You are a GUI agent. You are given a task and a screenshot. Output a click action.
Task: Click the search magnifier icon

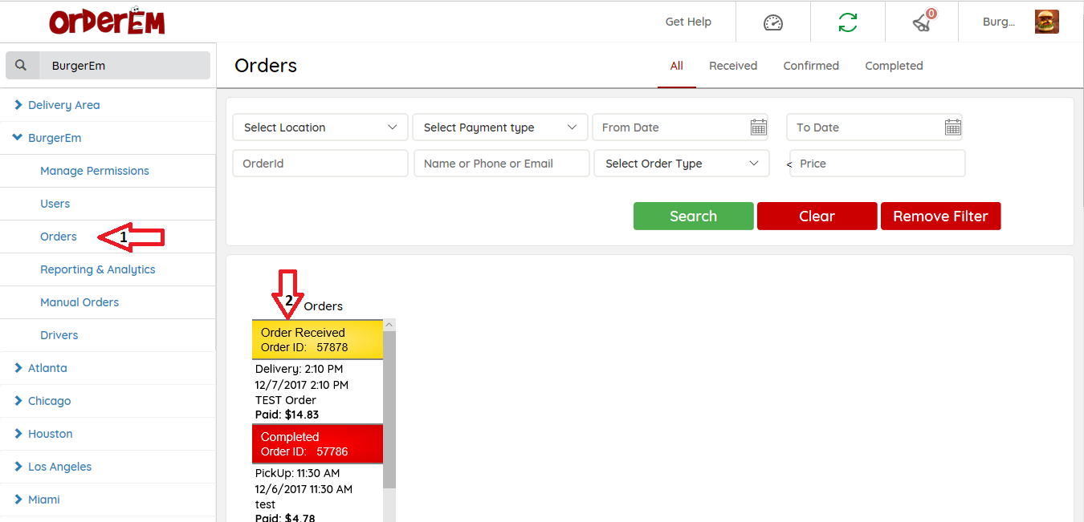point(22,66)
